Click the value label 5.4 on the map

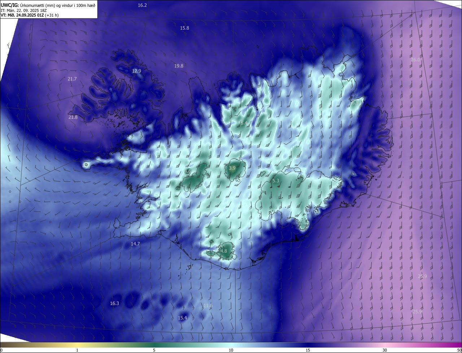244,123
